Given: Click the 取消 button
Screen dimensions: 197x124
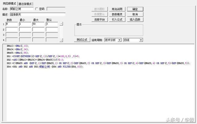Looking at the screenshot, I should click(135, 14).
